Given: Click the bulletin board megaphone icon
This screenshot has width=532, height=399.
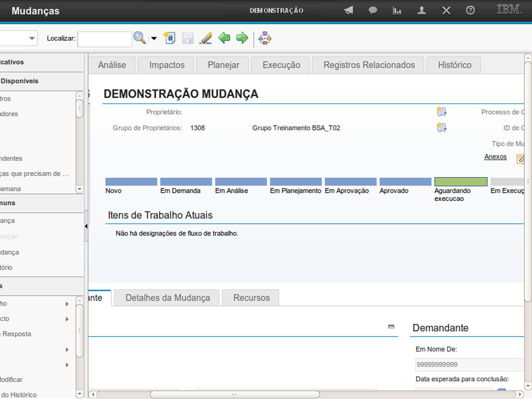Looking at the screenshot, I should 349,10.
